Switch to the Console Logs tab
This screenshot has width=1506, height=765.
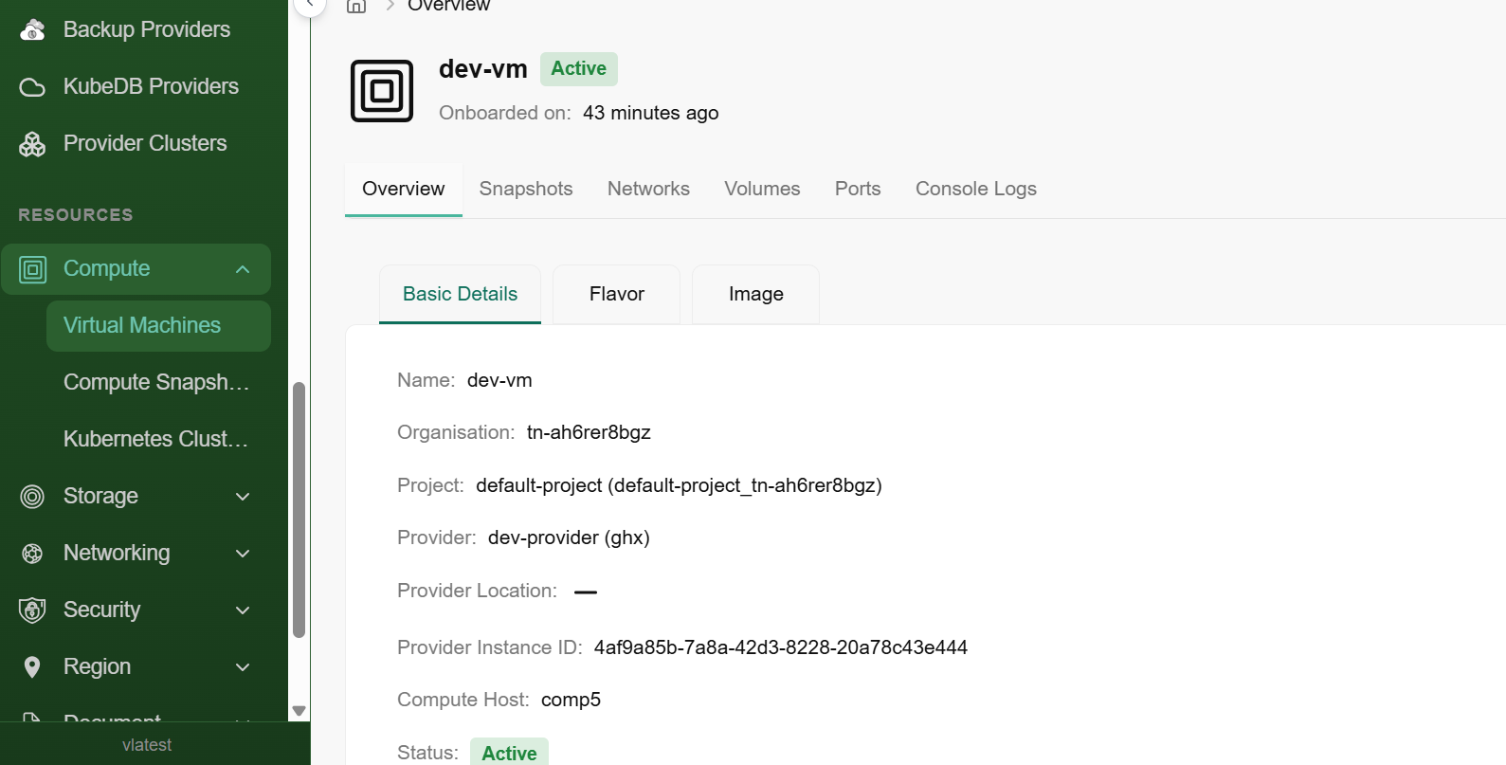pyautogui.click(x=975, y=189)
